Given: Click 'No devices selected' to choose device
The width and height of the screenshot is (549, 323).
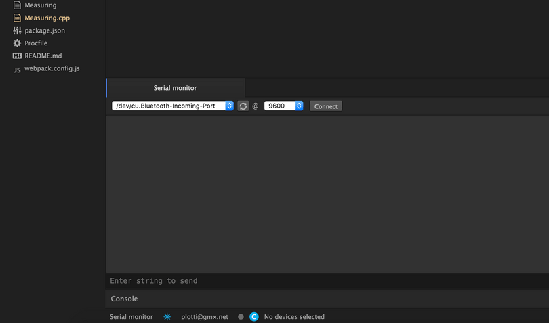Looking at the screenshot, I should click(x=294, y=317).
